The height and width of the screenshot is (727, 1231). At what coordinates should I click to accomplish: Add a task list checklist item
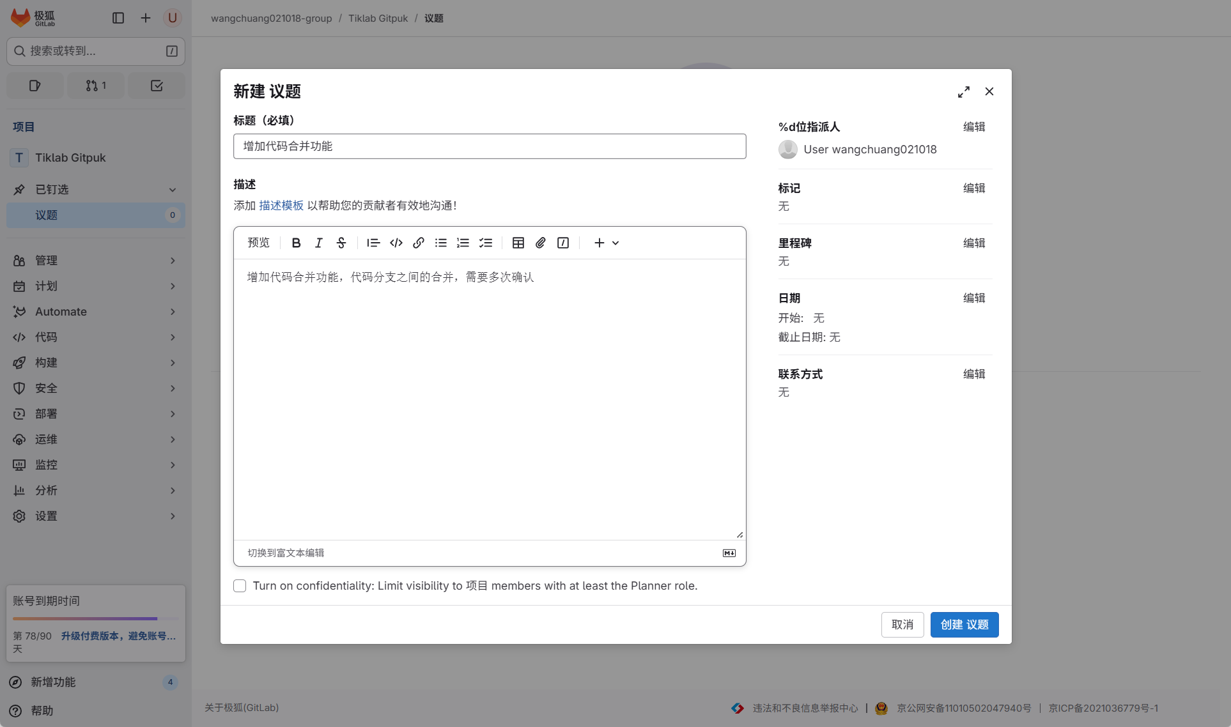(x=485, y=243)
